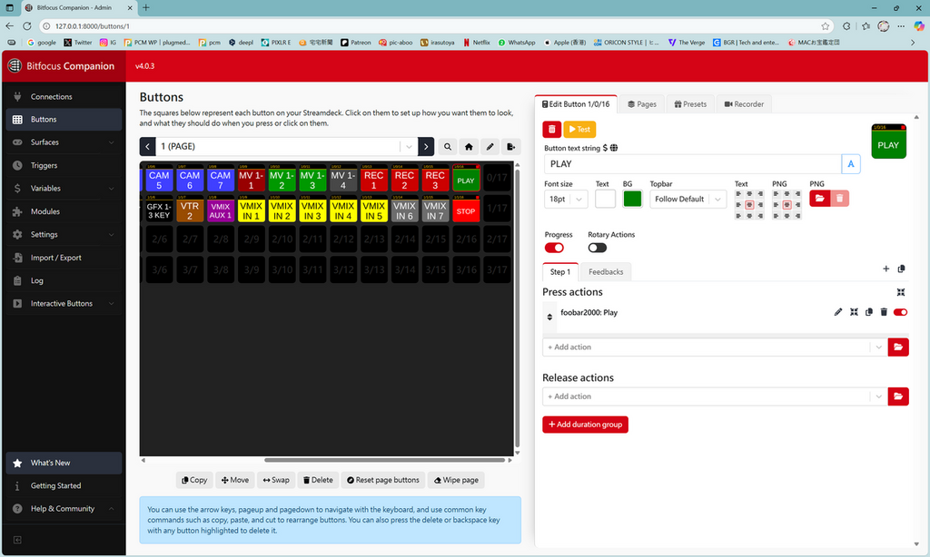Open Connections in the sidebar

[64, 96]
